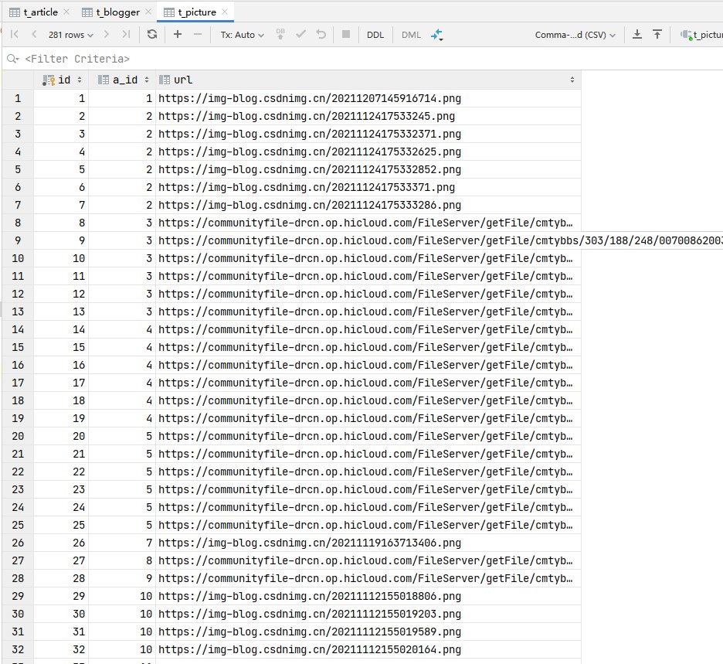This screenshot has height=664, width=723.
Task: Select id cell in row 20
Action: coord(61,436)
